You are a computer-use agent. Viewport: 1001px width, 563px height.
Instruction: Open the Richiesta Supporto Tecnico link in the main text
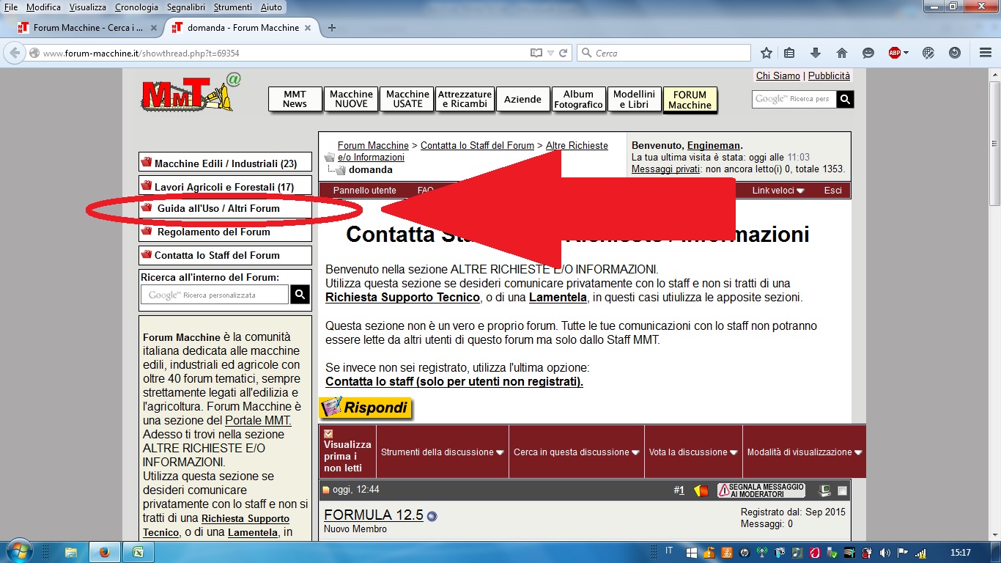pos(402,298)
